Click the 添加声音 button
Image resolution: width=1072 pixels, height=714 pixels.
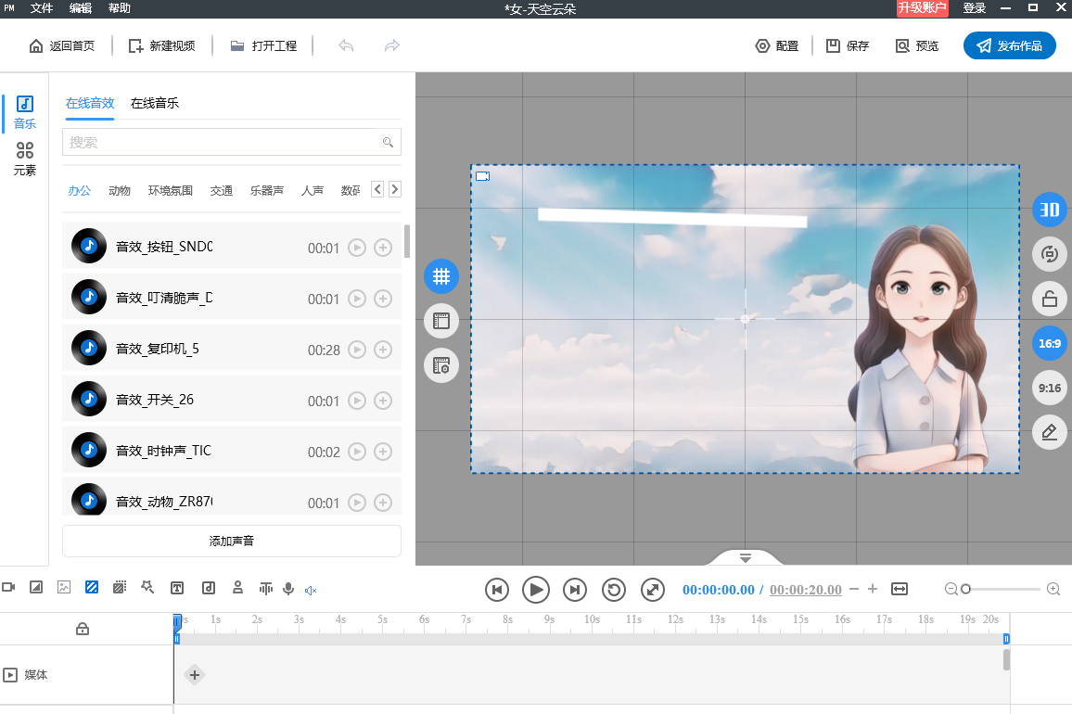pyautogui.click(x=232, y=541)
